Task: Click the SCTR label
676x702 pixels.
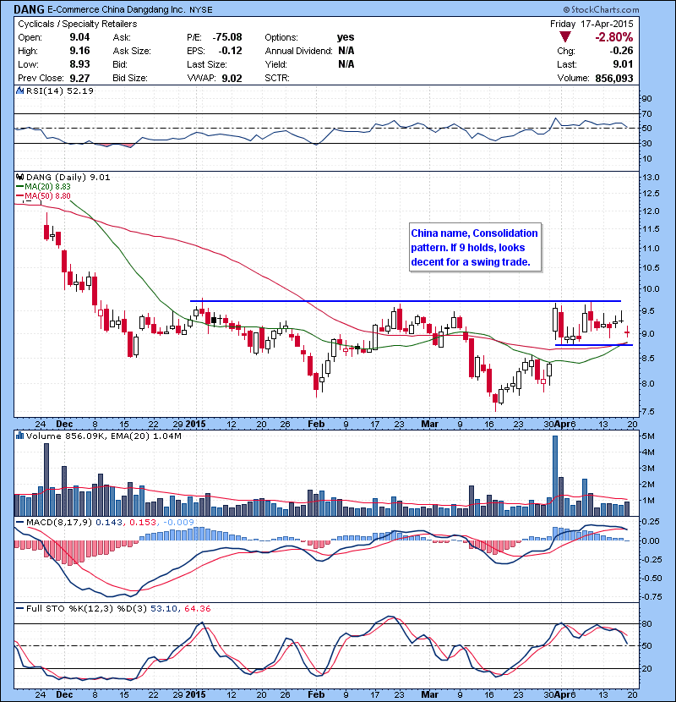Action: pyautogui.click(x=277, y=79)
